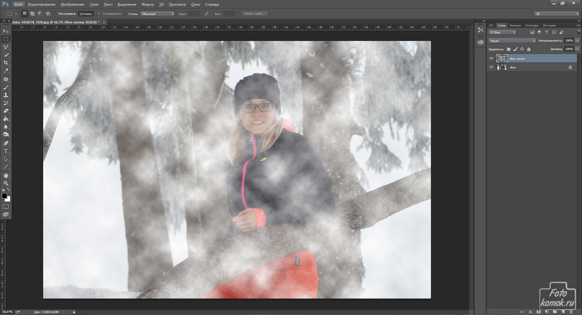The image size is (582, 315).
Task: Add a layer mask icon
Action: (x=539, y=312)
